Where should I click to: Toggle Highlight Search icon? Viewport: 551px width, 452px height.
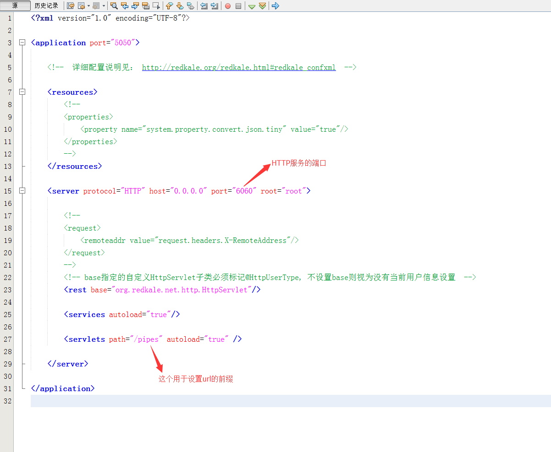coord(146,6)
